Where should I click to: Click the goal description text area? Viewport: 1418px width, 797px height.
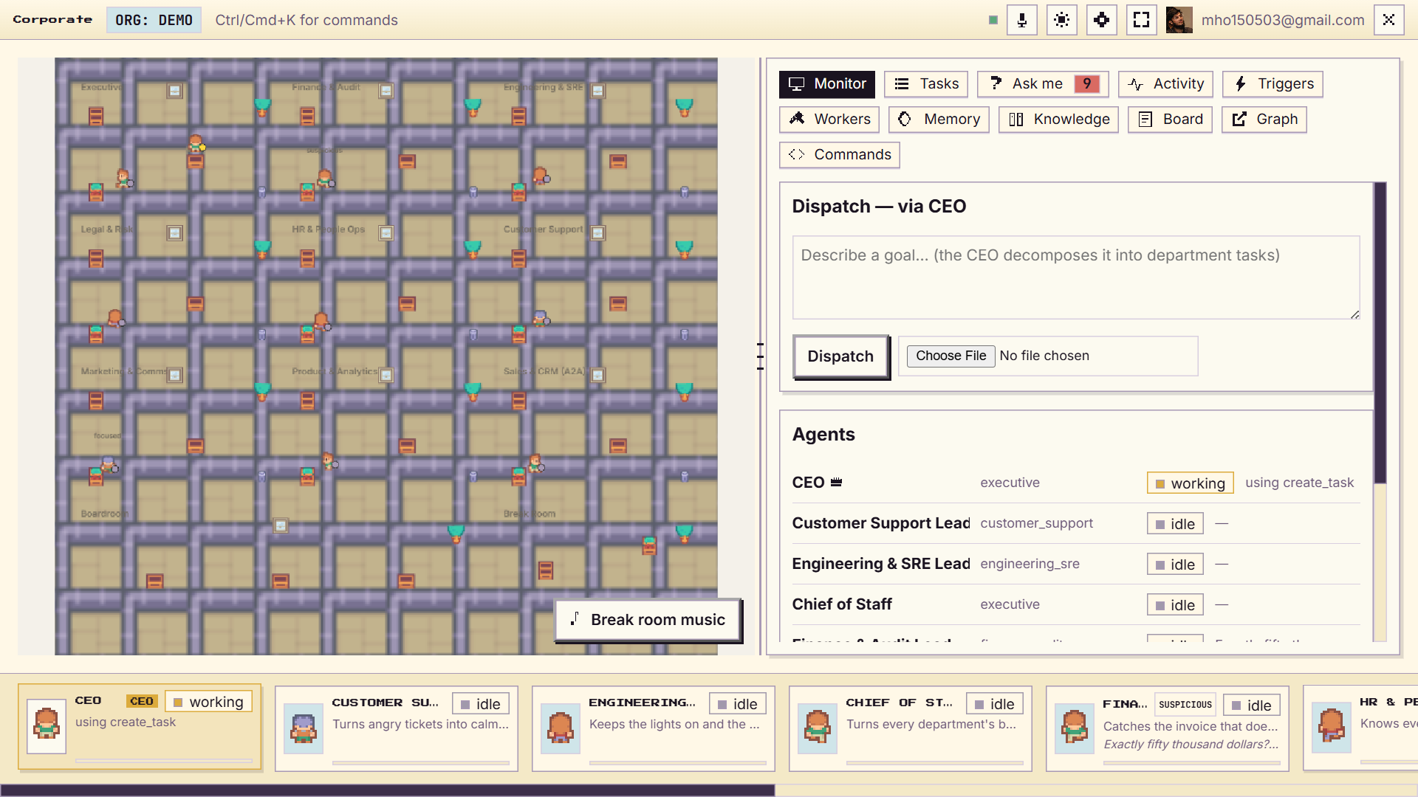point(1076,277)
